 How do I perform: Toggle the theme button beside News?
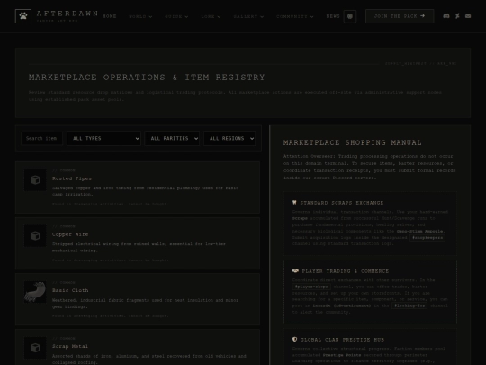pos(350,16)
